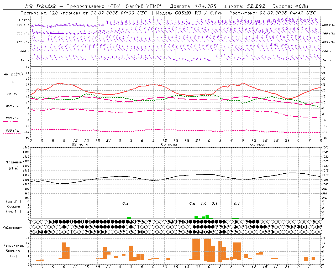
Task: Click the "(км)" unit under convective cloudiness
Action: click(13, 256)
